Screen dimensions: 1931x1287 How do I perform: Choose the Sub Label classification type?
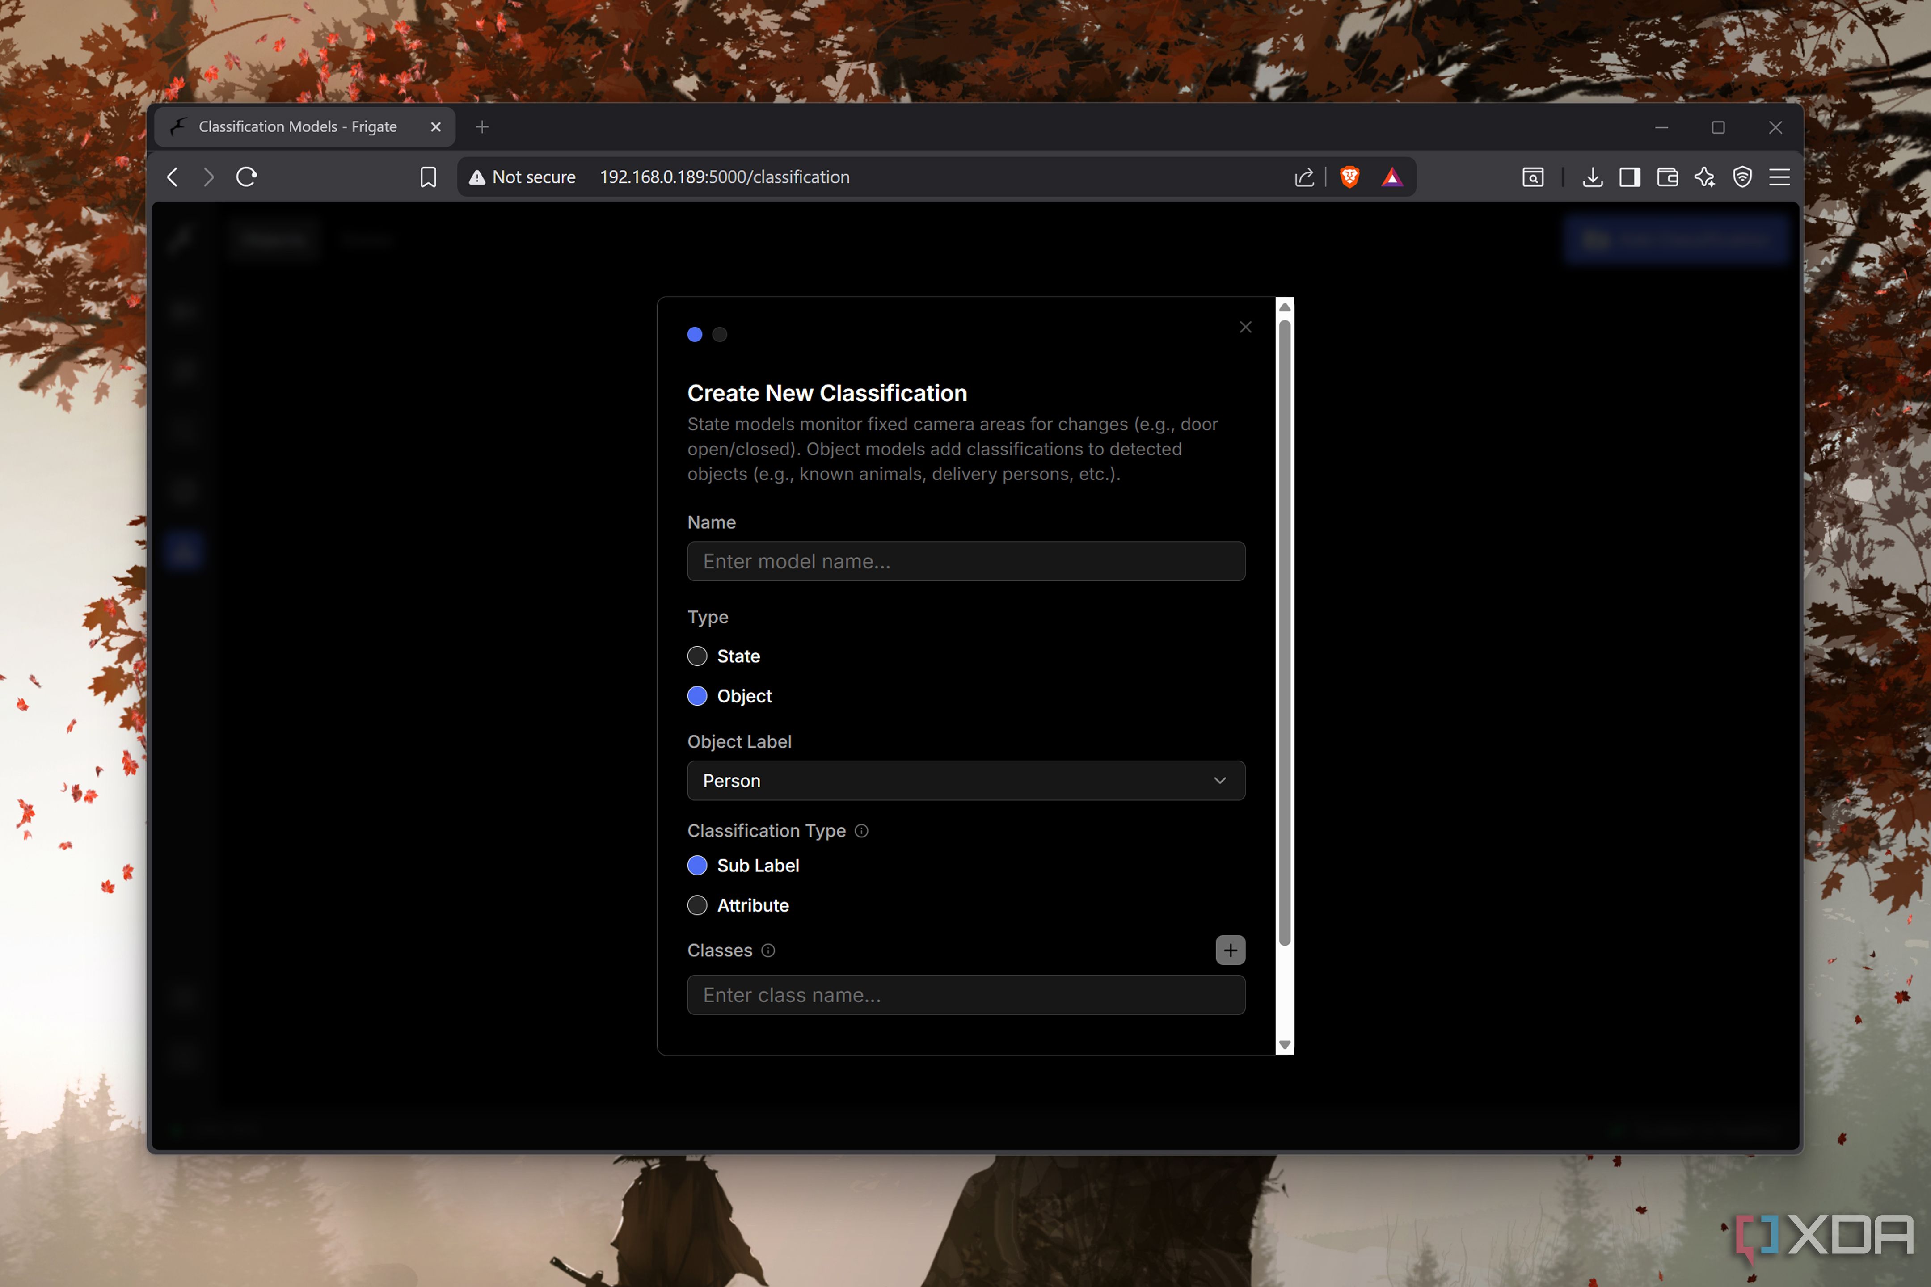[x=697, y=865]
